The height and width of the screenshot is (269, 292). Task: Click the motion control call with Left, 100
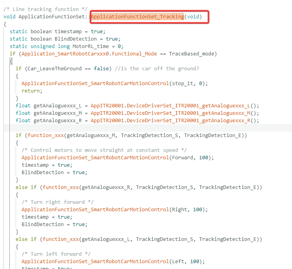tap(113, 261)
